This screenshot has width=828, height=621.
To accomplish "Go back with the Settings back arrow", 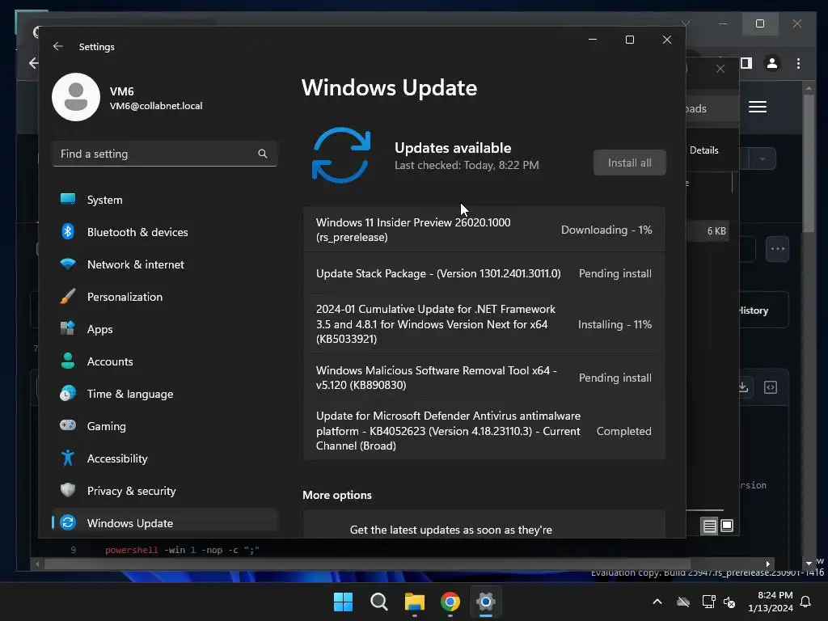I will coord(58,46).
